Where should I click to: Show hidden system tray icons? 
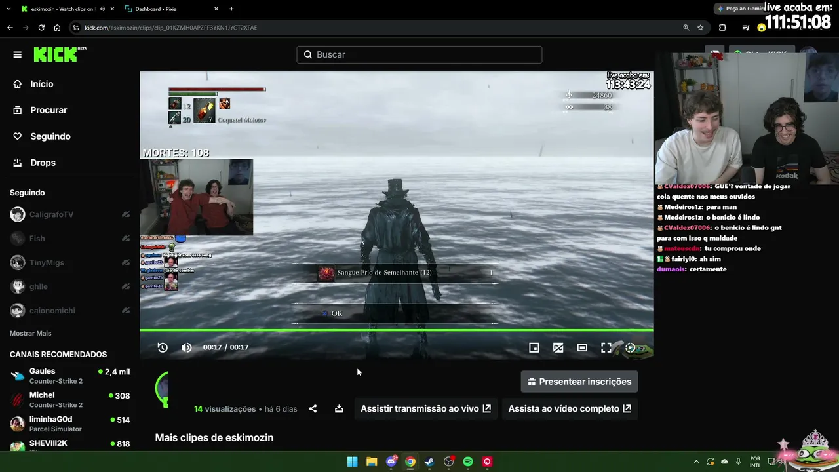pyautogui.click(x=696, y=462)
